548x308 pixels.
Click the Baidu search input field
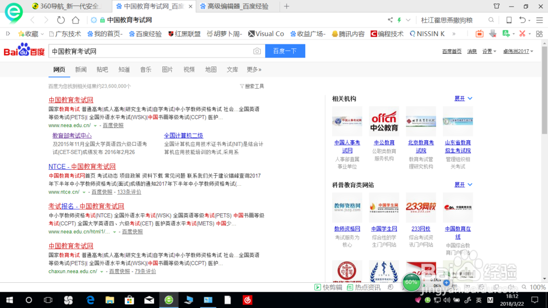coord(150,51)
